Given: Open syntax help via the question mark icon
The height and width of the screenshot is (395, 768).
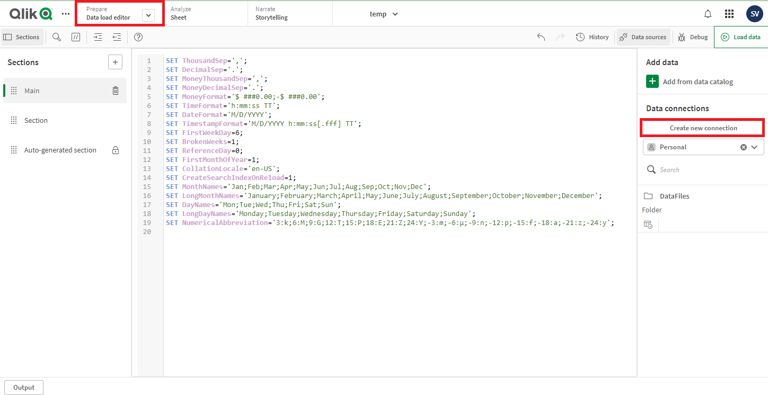Looking at the screenshot, I should pyautogui.click(x=138, y=37).
